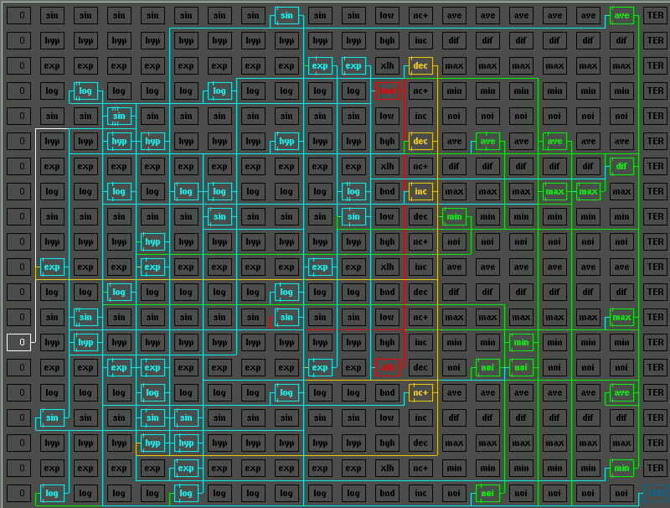Click grey 'bnd' node in bottom row

point(387,493)
